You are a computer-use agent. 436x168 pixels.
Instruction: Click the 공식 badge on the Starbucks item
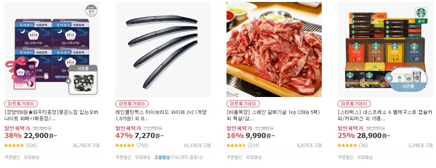(421, 16)
